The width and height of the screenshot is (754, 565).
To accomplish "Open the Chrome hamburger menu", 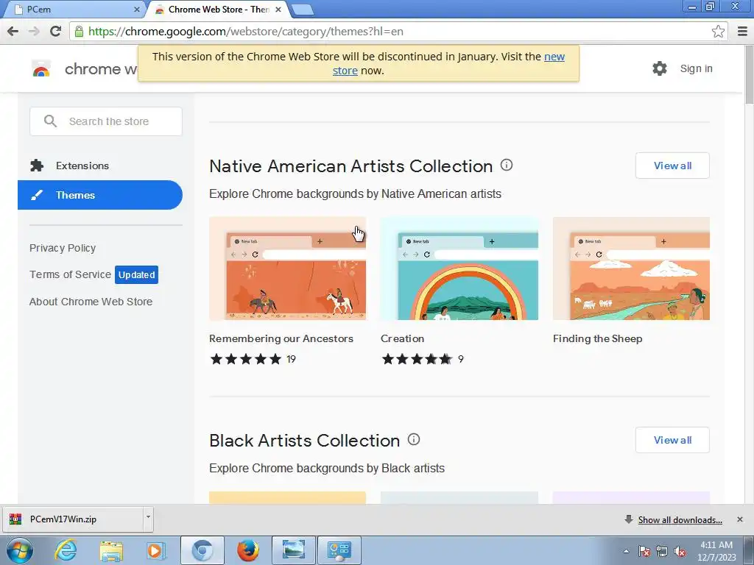I will pos(742,32).
